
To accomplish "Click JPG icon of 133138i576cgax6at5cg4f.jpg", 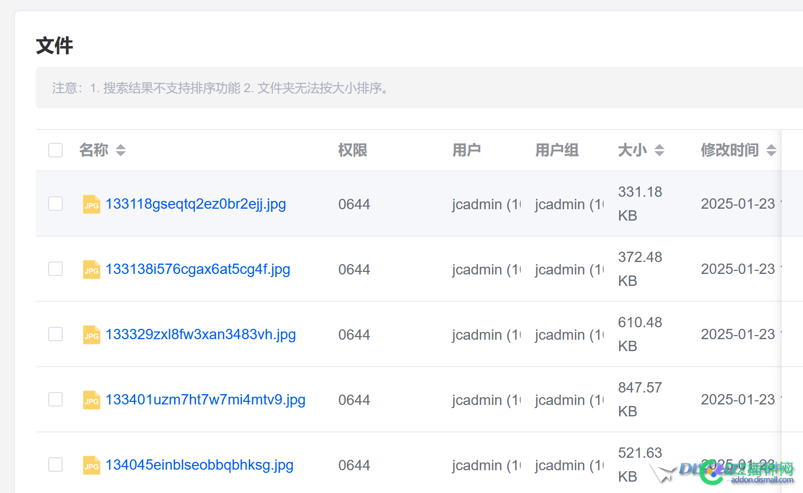I will 92,269.
